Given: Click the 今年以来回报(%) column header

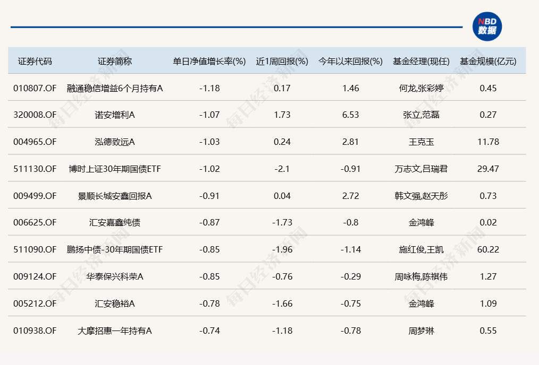Looking at the screenshot, I should [350, 61].
